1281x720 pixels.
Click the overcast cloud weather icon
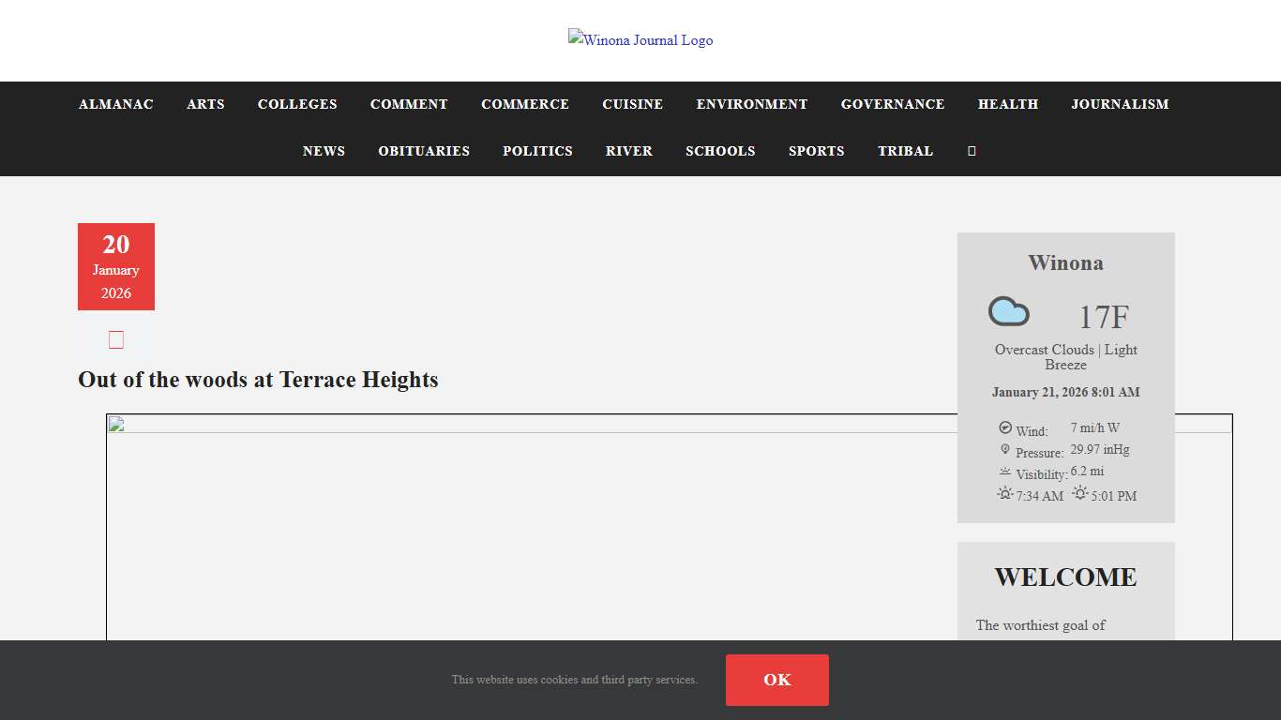click(1009, 312)
